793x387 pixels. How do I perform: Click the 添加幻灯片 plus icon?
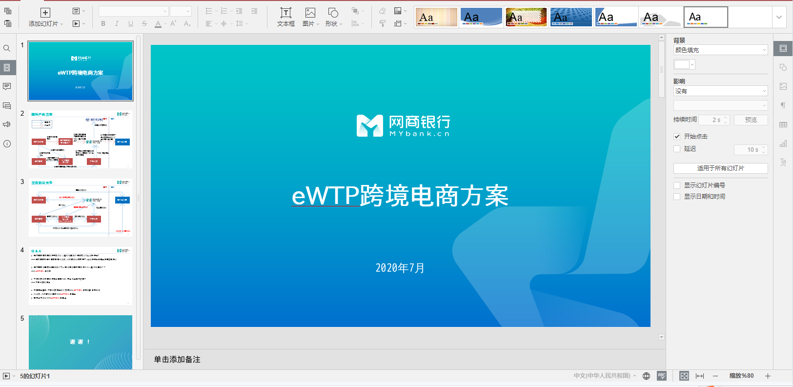(x=45, y=13)
